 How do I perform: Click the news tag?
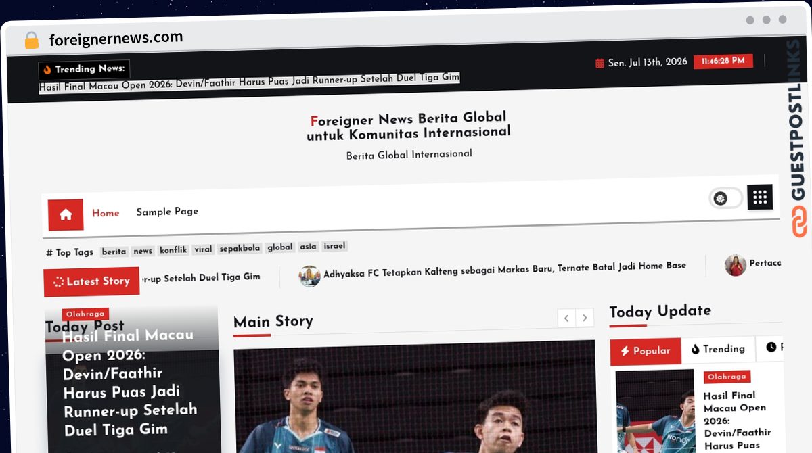[143, 251]
